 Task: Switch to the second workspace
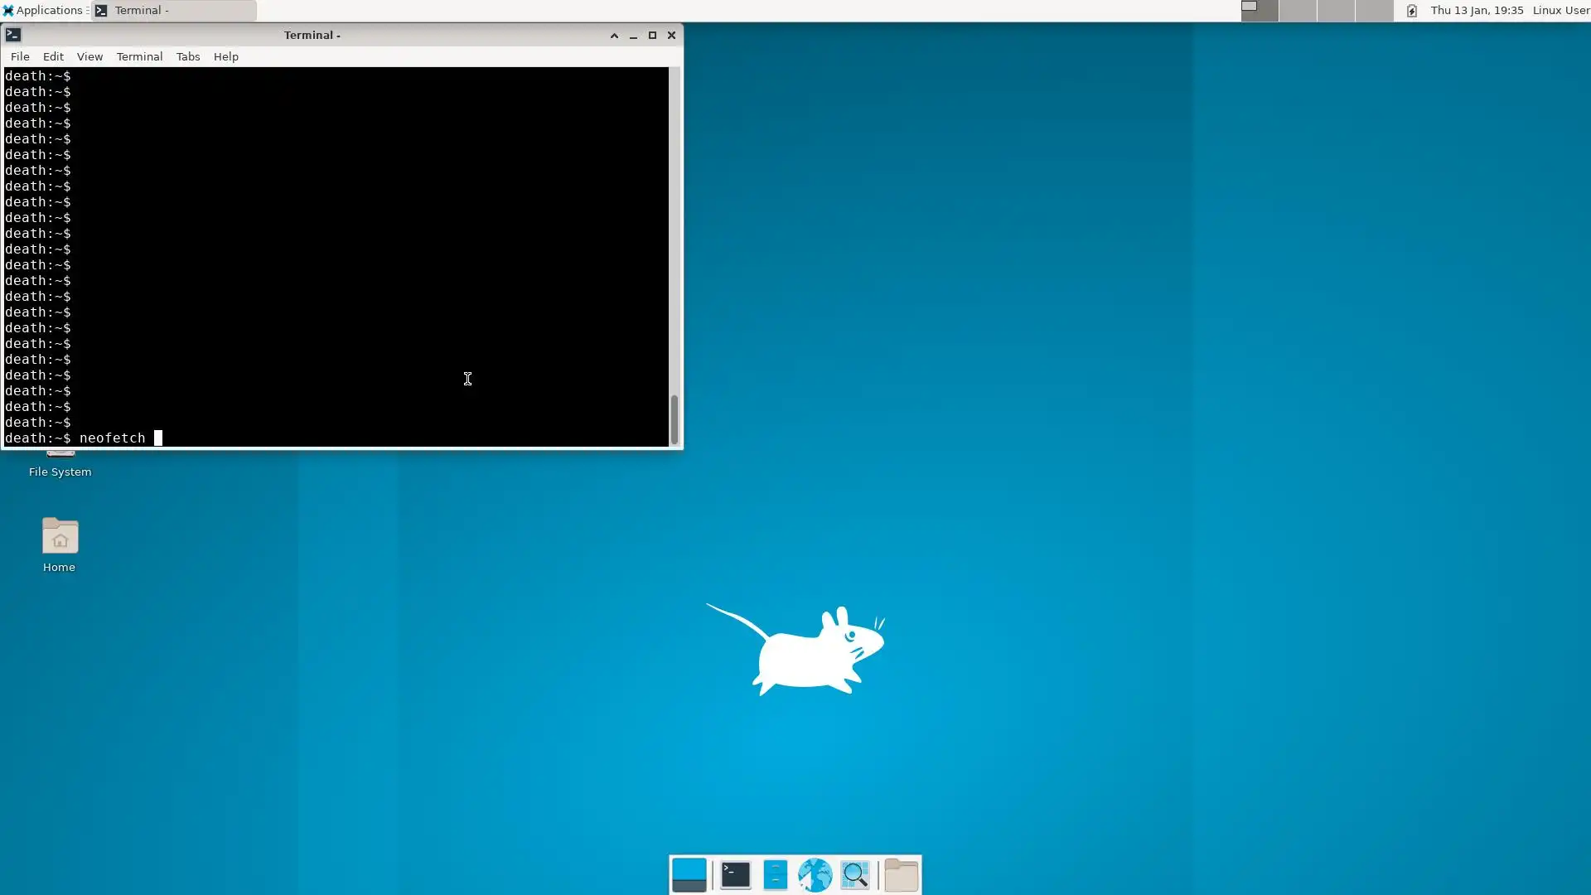(1298, 11)
